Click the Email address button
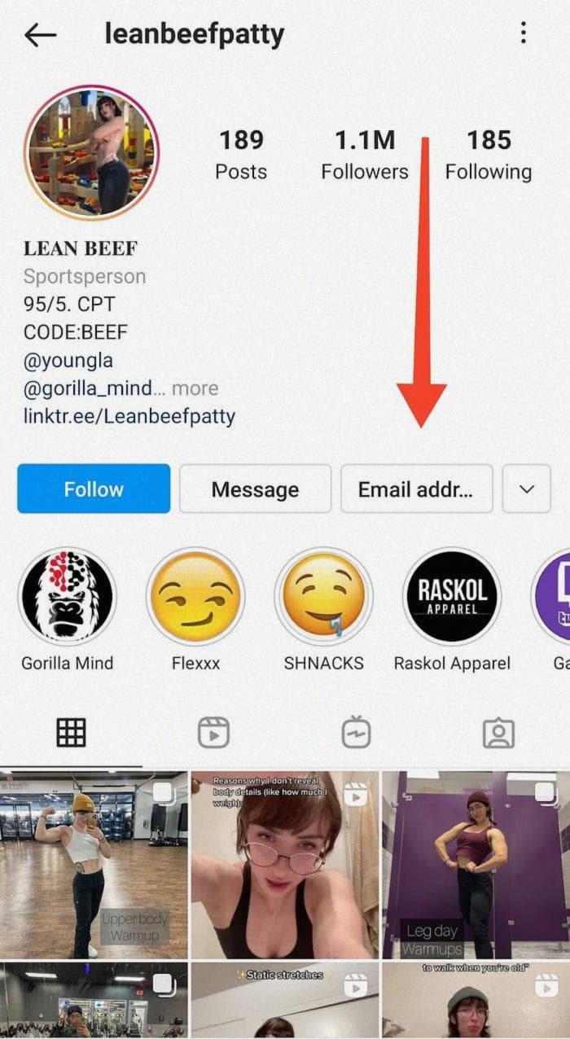Image resolution: width=570 pixels, height=1039 pixels. 416,489
